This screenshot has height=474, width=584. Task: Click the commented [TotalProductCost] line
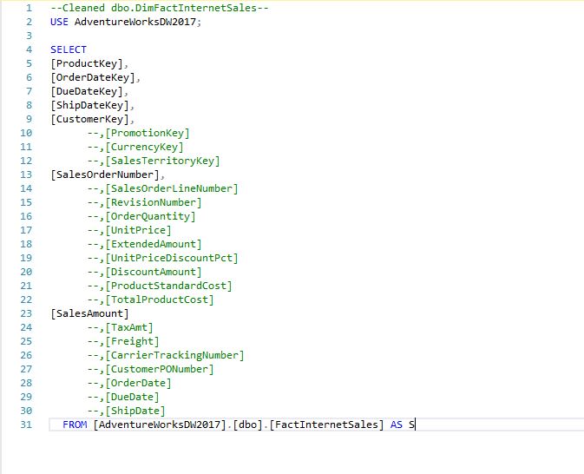point(150,300)
